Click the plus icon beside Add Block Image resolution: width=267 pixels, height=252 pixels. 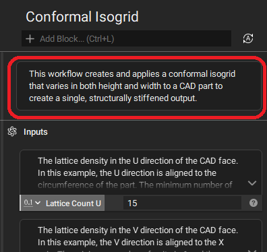click(30, 39)
